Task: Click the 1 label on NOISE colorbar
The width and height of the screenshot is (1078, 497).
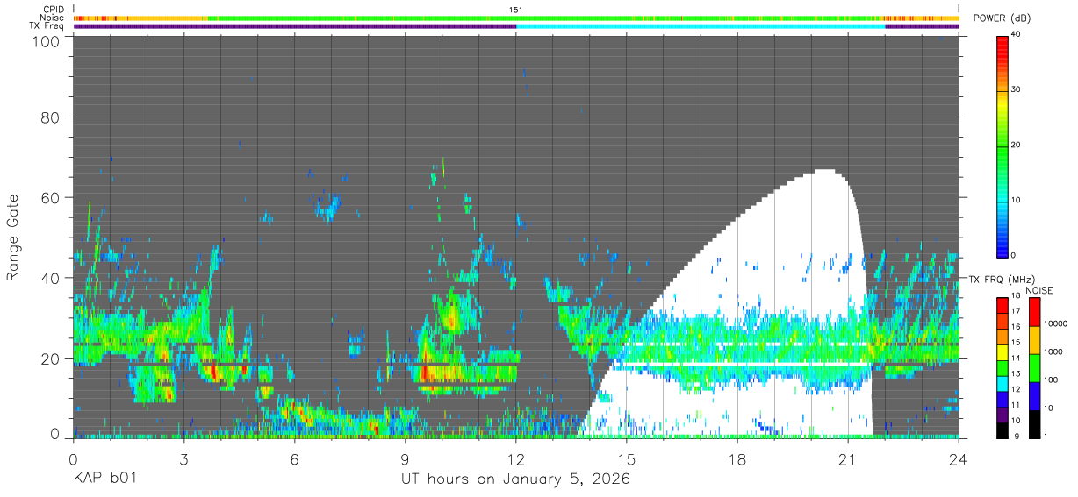Action: coord(1046,437)
